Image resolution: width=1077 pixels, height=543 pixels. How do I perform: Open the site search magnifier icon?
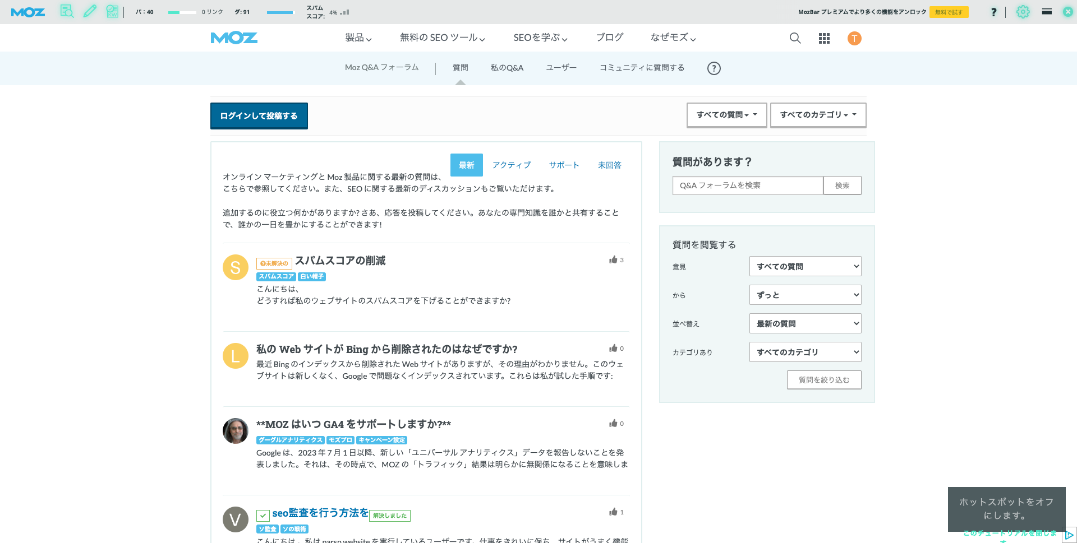tap(795, 38)
